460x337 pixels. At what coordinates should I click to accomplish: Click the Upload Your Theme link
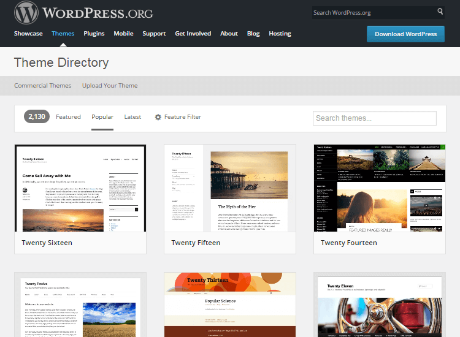point(110,86)
